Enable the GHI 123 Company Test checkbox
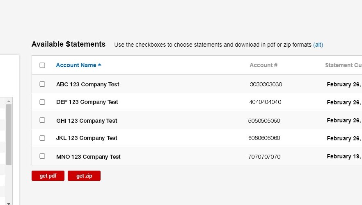 coord(42,120)
